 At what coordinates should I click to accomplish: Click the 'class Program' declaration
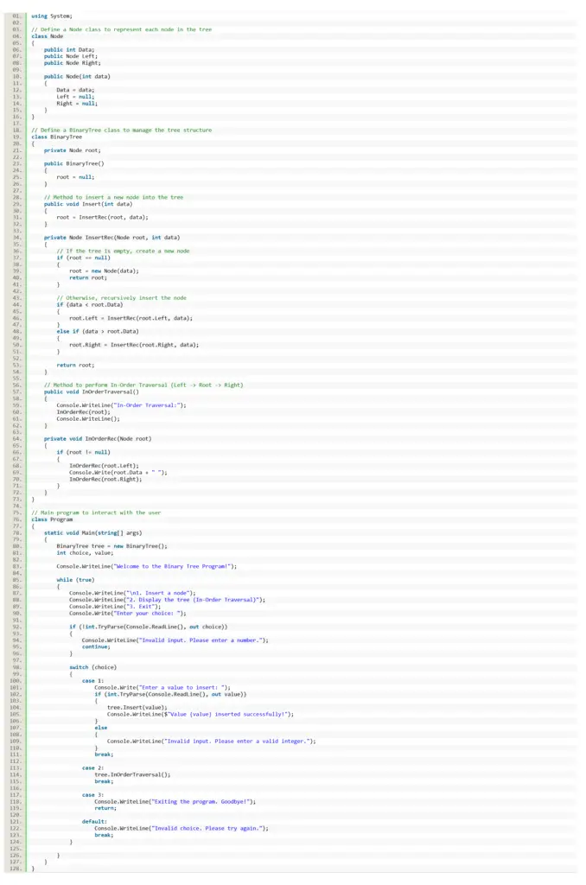[x=52, y=519]
